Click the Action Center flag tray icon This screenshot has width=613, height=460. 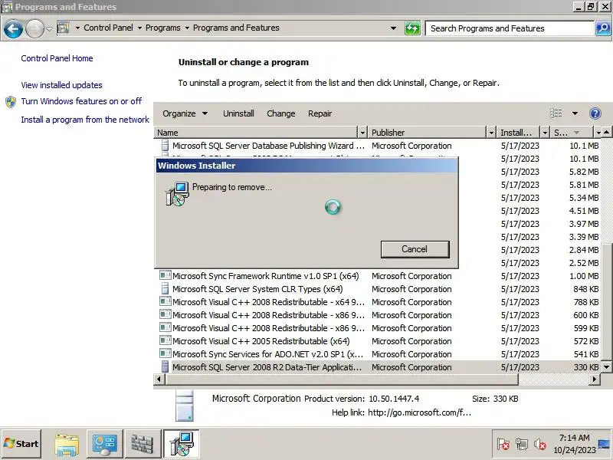pos(503,445)
